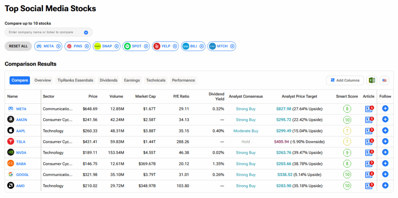This screenshot has height=198, width=398.
Task: Switch to the Dividends tab
Action: 108,80
